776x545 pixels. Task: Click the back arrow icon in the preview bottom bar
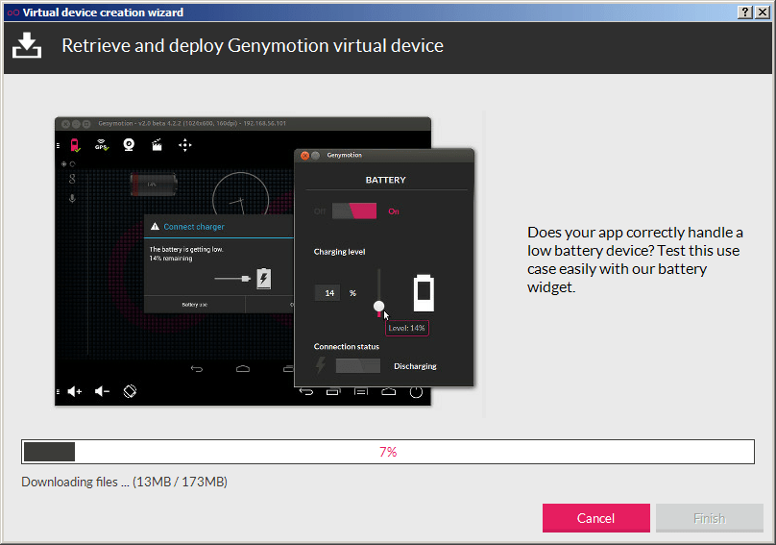tap(306, 392)
